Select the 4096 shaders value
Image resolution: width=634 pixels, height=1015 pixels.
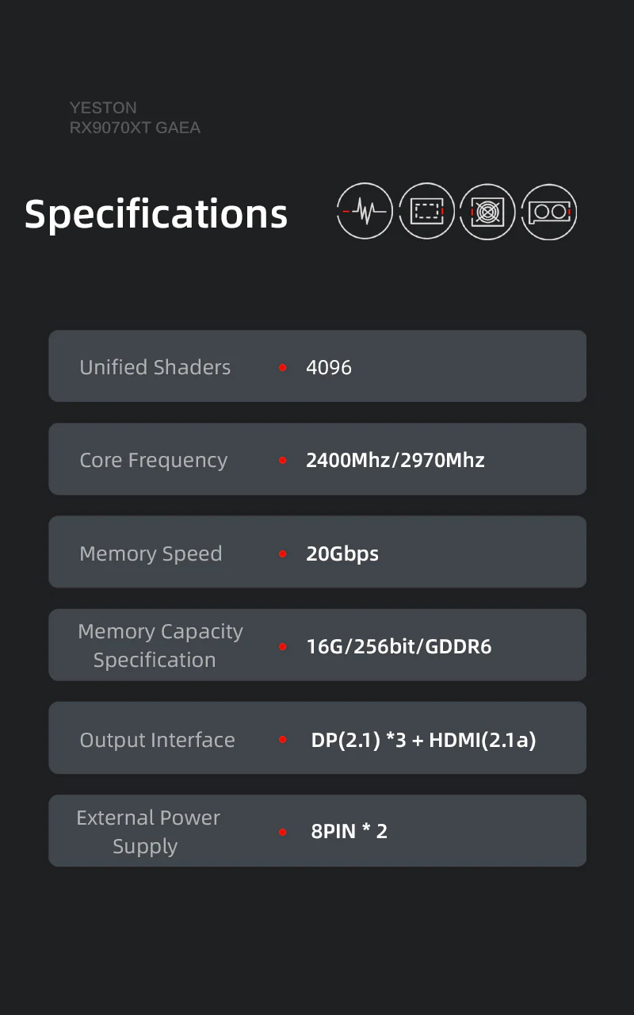329,367
